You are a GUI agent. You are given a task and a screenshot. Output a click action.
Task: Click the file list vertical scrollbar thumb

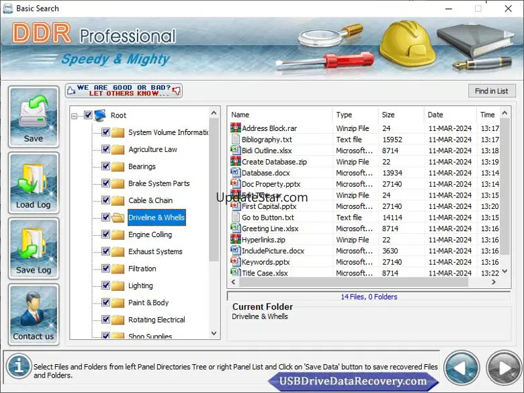pyautogui.click(x=505, y=187)
